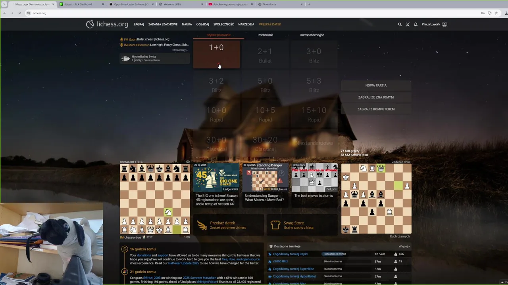Select the 10+0 Rapid pairing tile
This screenshot has width=508, height=285.
point(216,114)
